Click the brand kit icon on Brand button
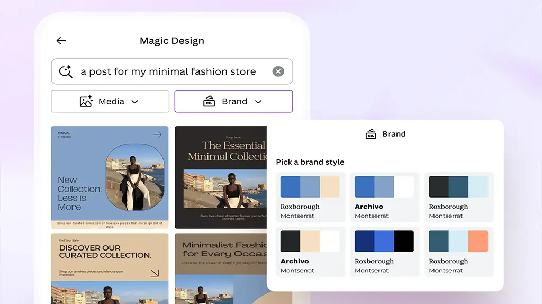 (209, 101)
